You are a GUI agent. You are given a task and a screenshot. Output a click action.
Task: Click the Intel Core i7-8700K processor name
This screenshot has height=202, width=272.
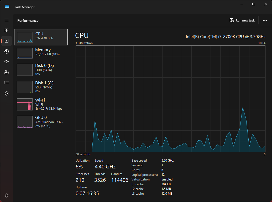click(x=226, y=36)
